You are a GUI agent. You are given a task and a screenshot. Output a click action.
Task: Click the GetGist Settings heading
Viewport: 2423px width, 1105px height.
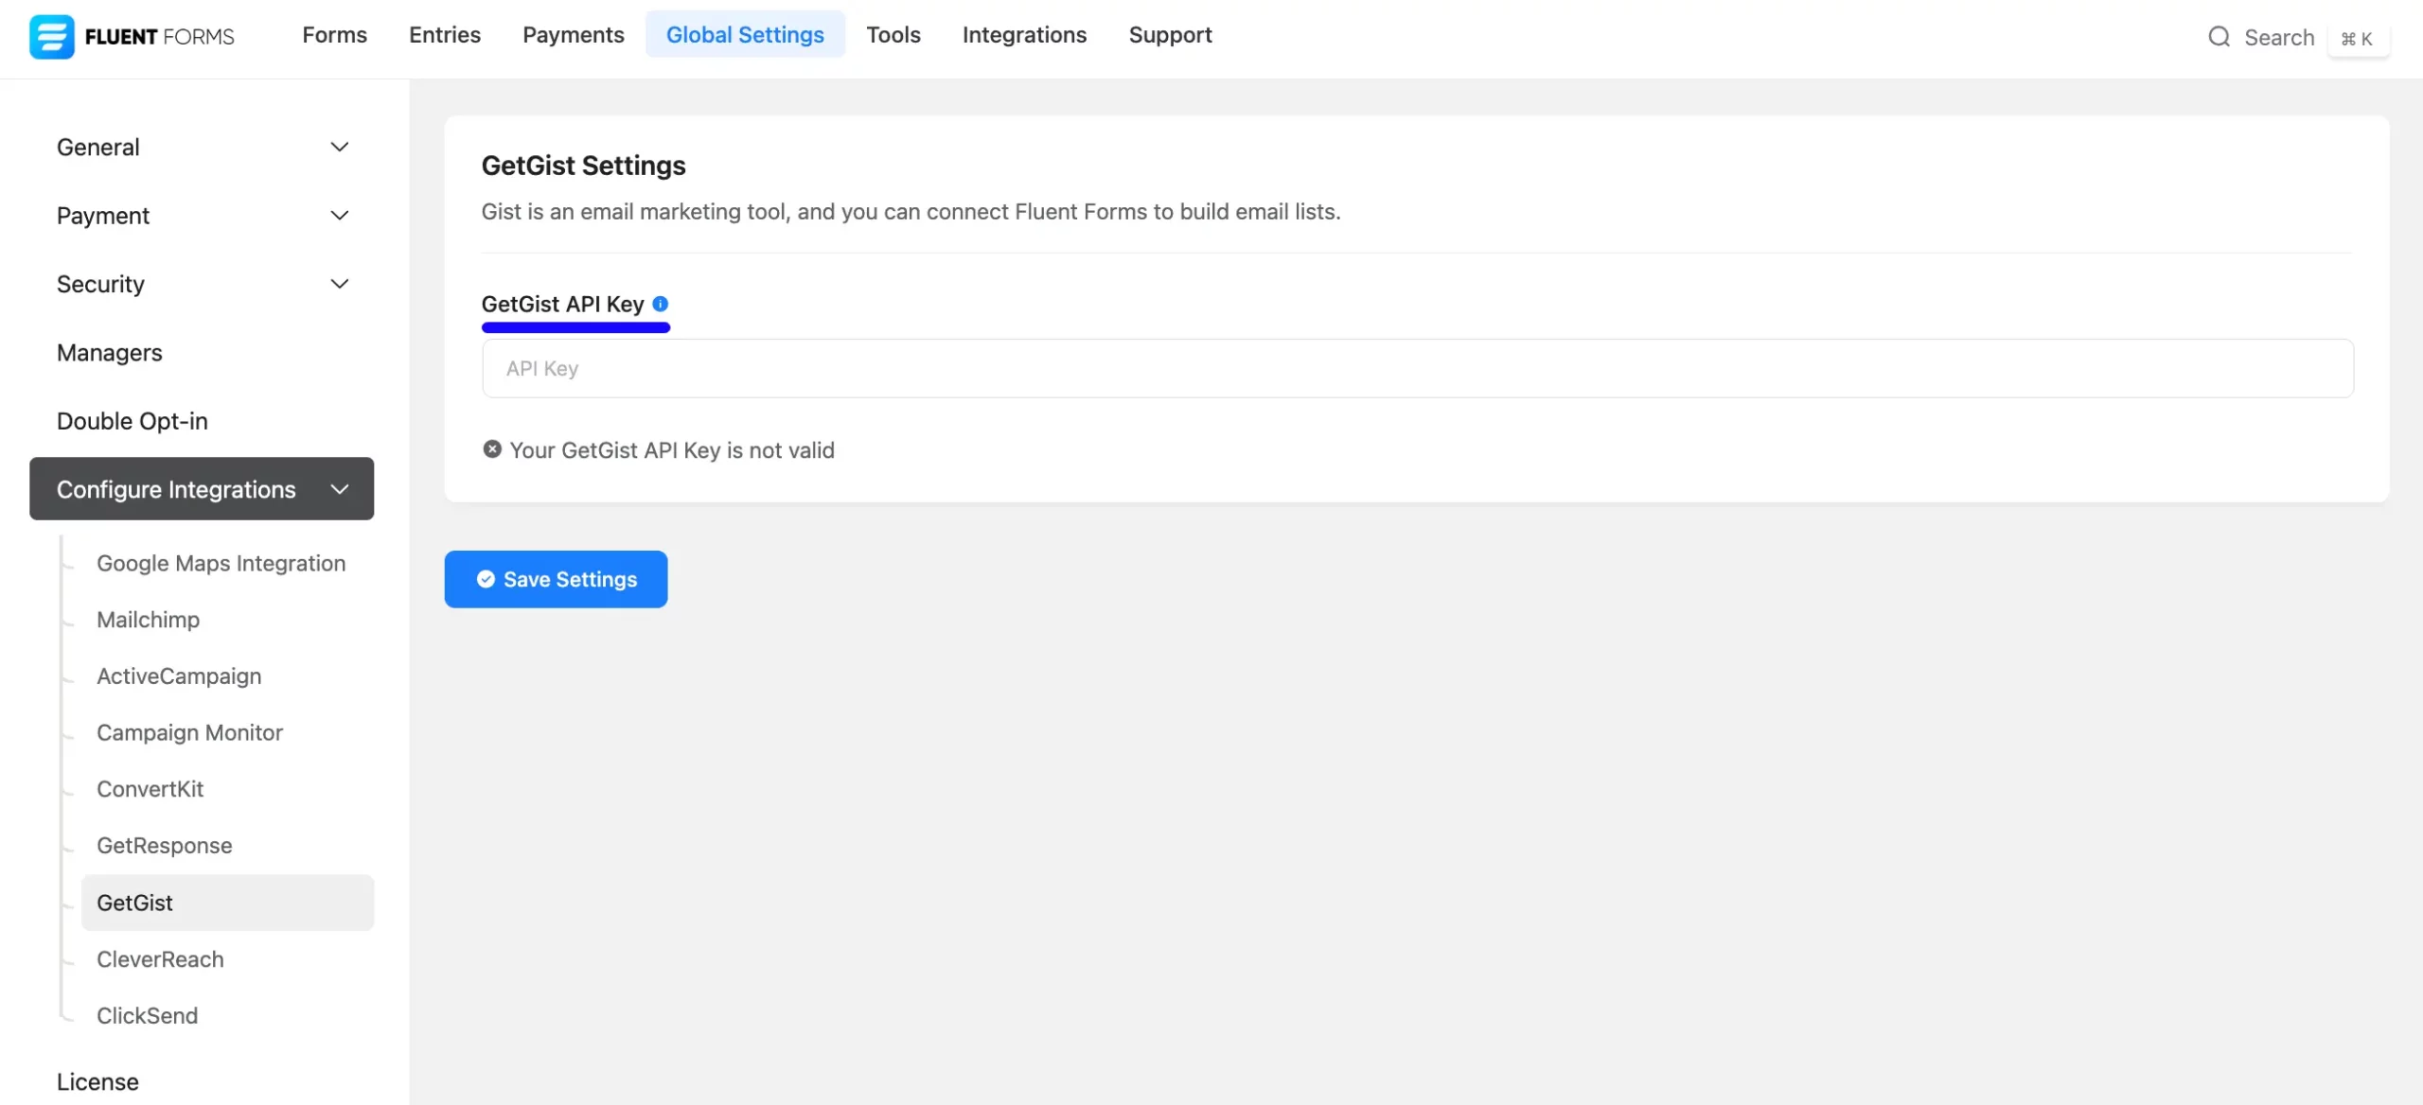[x=583, y=166]
